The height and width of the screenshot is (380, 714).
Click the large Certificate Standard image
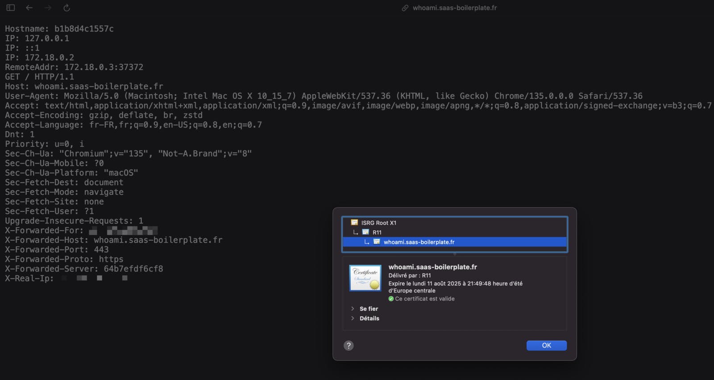[365, 278]
